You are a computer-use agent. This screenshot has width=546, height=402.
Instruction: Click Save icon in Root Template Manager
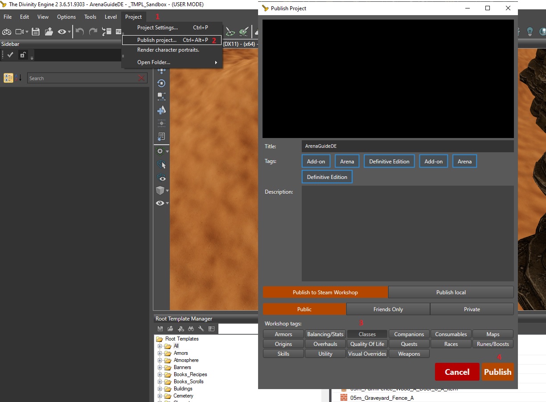point(160,329)
